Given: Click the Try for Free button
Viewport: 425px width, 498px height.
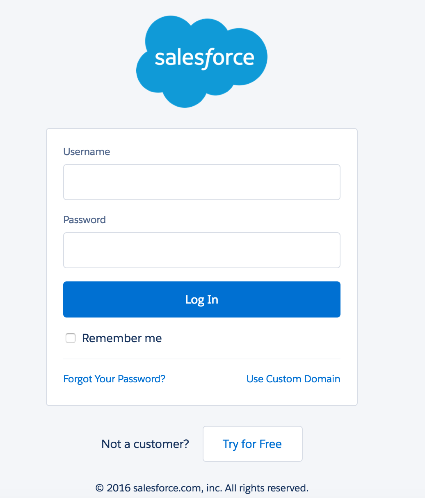Looking at the screenshot, I should coord(252,444).
